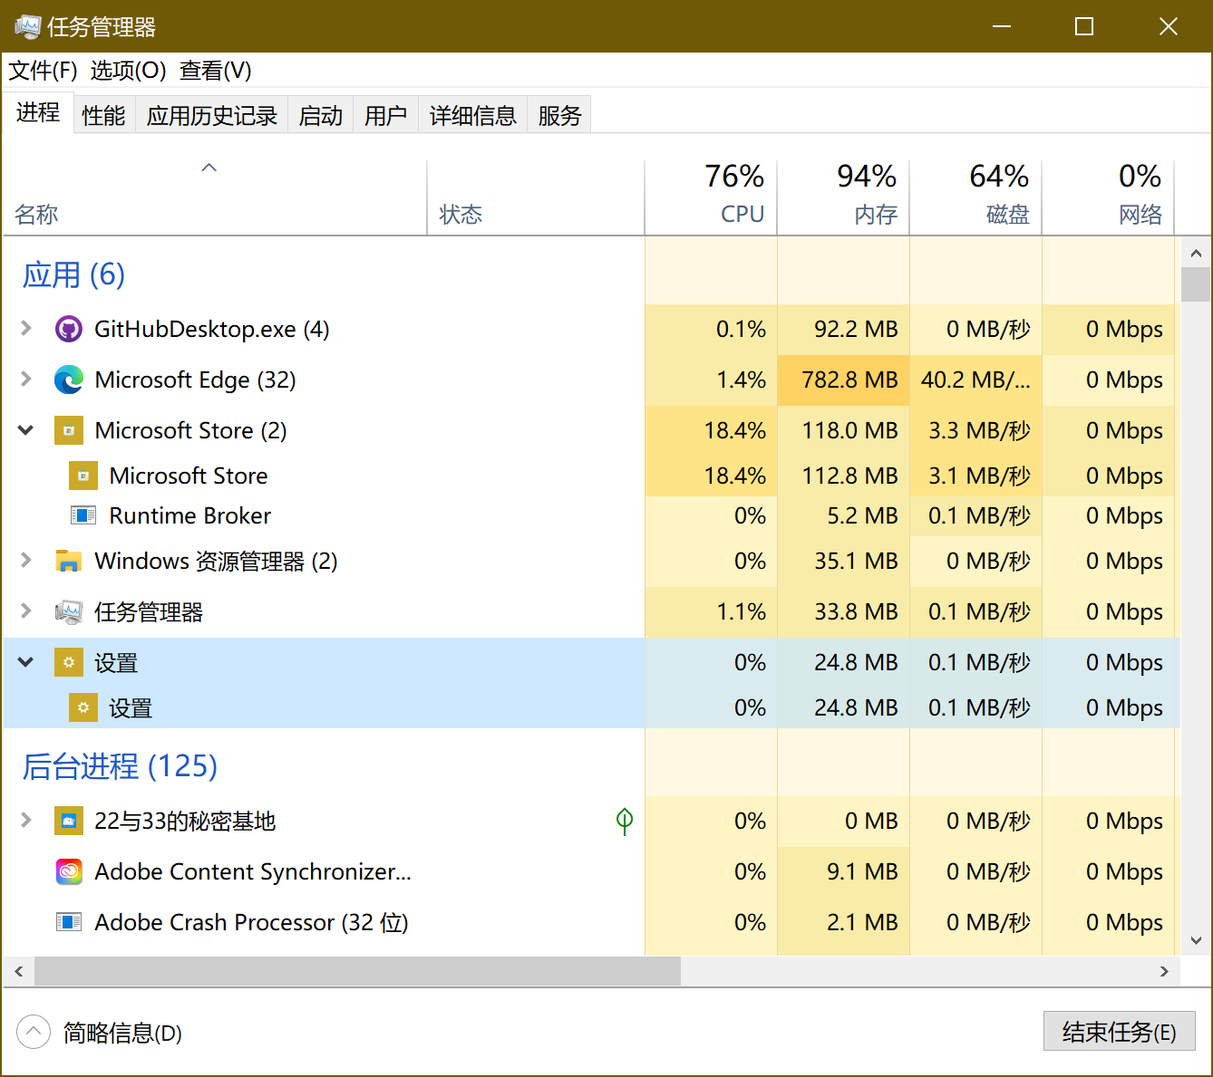Collapse the 设置 process group
This screenshot has width=1213, height=1077.
coord(26,662)
